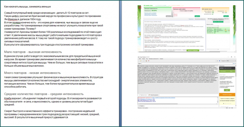Image resolution: width=244 pixels, height=127 pixels.
Task: Open the "Журнал" tab at the Plagiatus bottom
Action: point(142,106)
